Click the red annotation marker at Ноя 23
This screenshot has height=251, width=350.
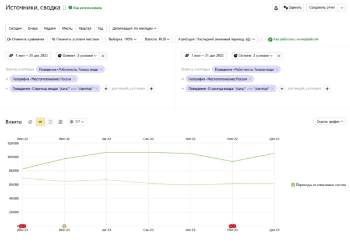click(233, 226)
